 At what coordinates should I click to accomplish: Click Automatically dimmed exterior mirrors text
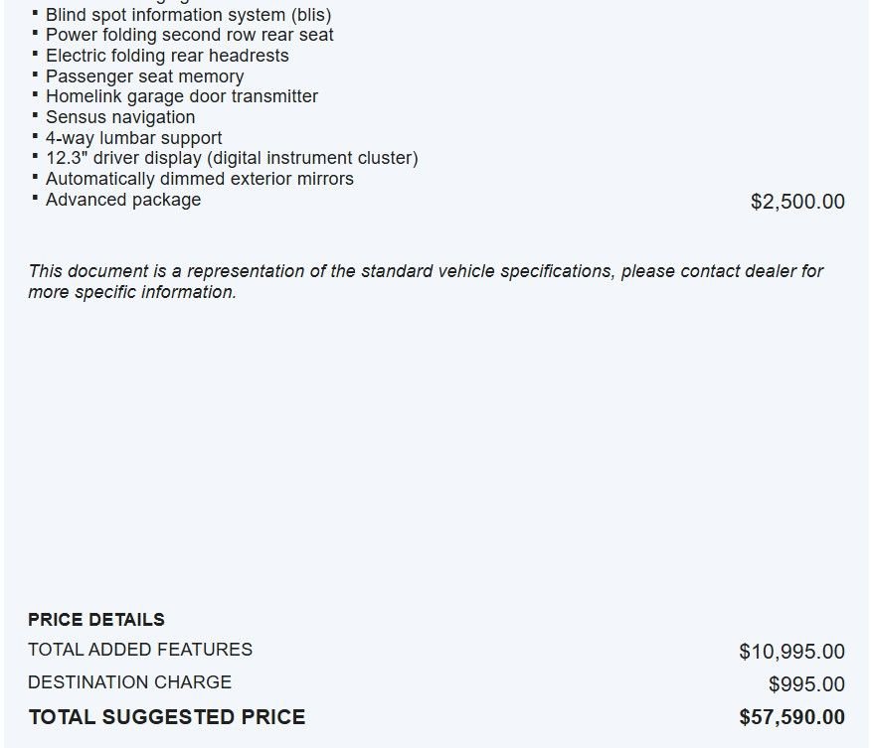point(200,179)
